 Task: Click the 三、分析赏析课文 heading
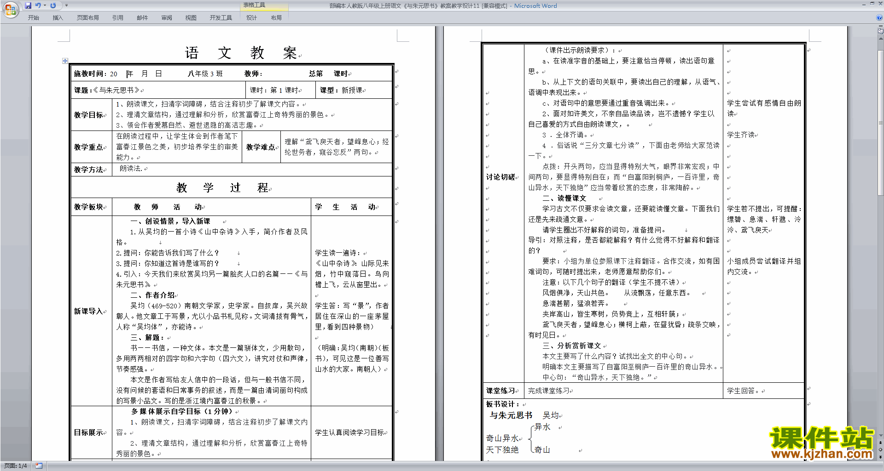tap(572, 346)
